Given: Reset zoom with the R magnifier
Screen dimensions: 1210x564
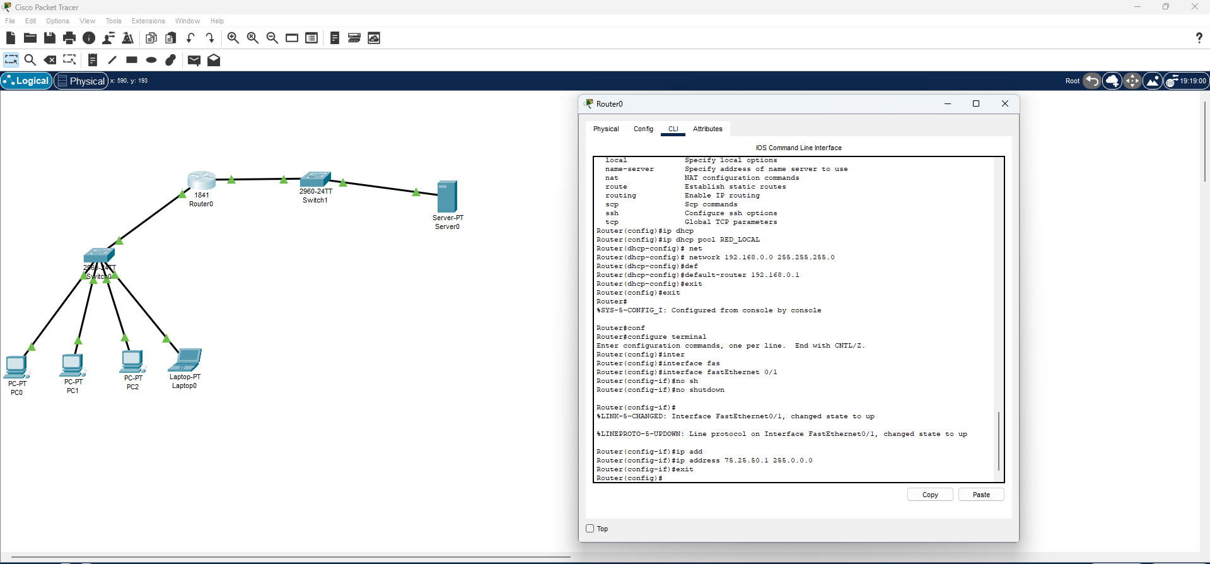Looking at the screenshot, I should tap(253, 38).
